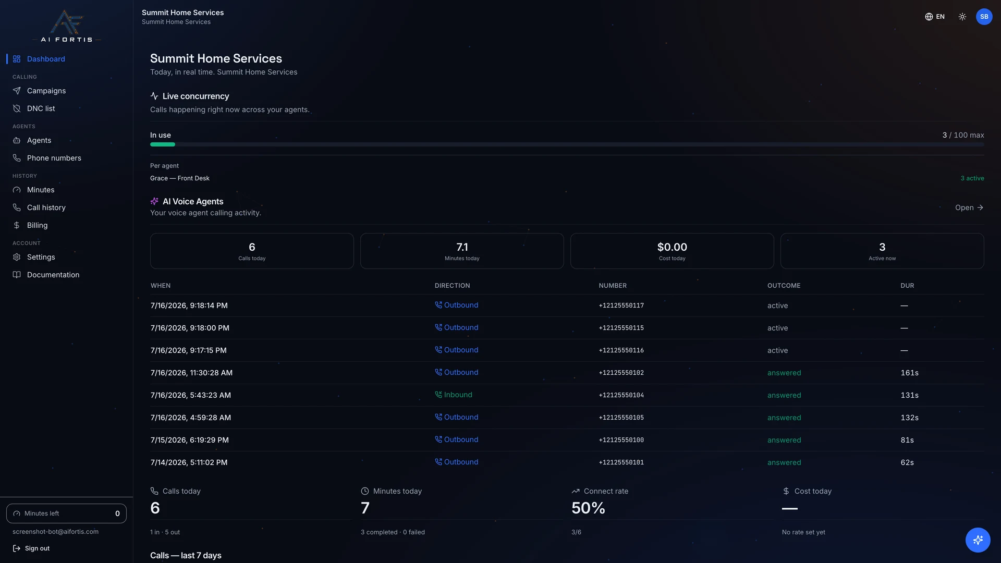Click the 62s duration value
The width and height of the screenshot is (1001, 563).
(x=907, y=462)
